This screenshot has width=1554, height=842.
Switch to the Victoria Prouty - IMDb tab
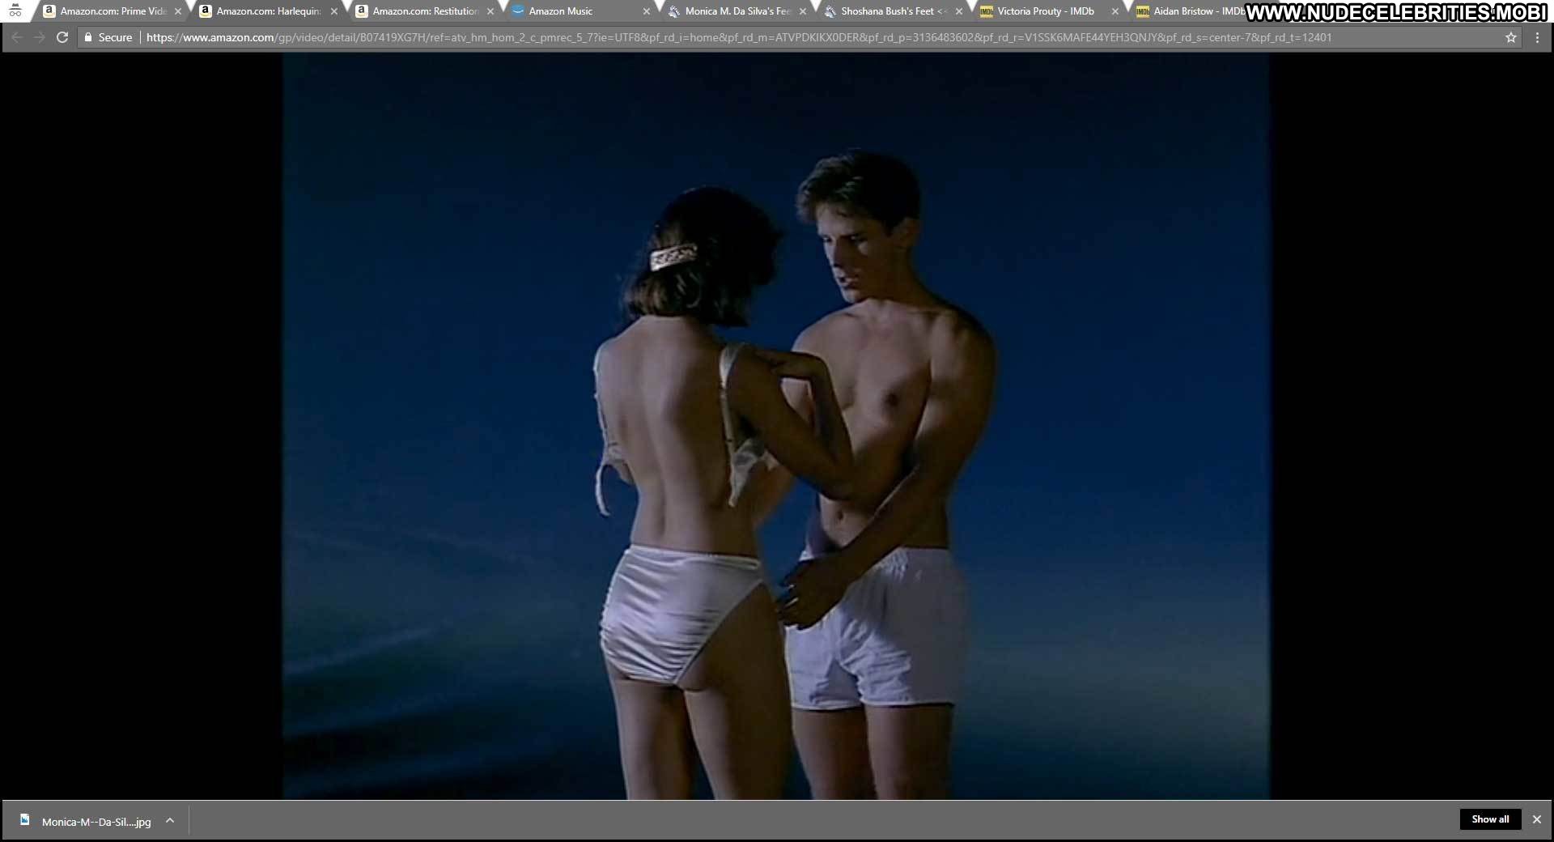click(x=1045, y=11)
